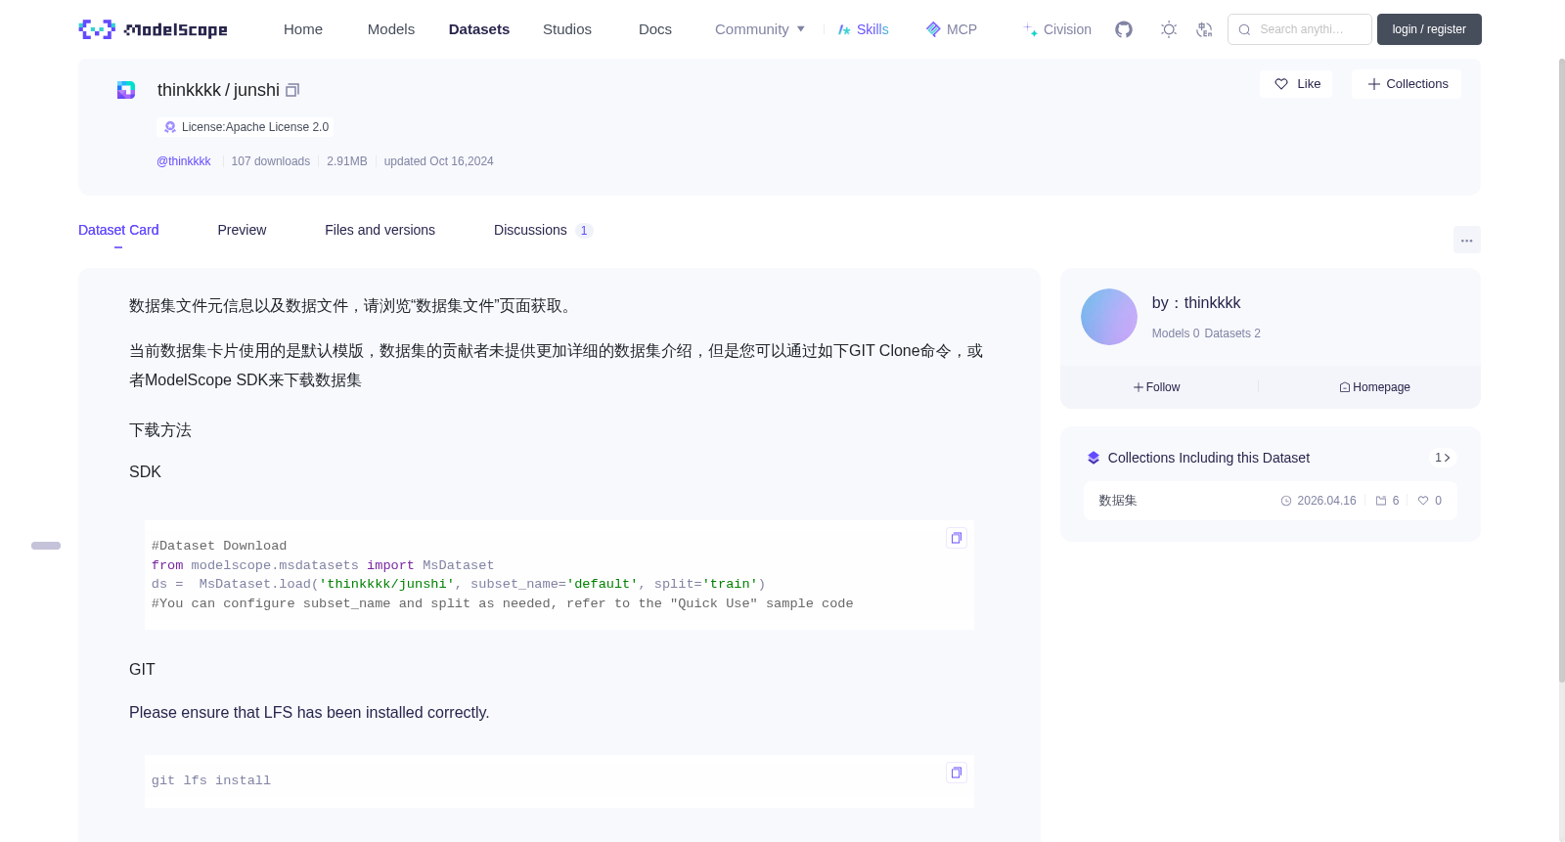Click the 'by：thinkkkk' author name
The image size is (1565, 842).
pyautogui.click(x=1196, y=303)
